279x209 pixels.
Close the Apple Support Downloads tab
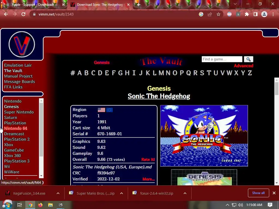(63, 5)
